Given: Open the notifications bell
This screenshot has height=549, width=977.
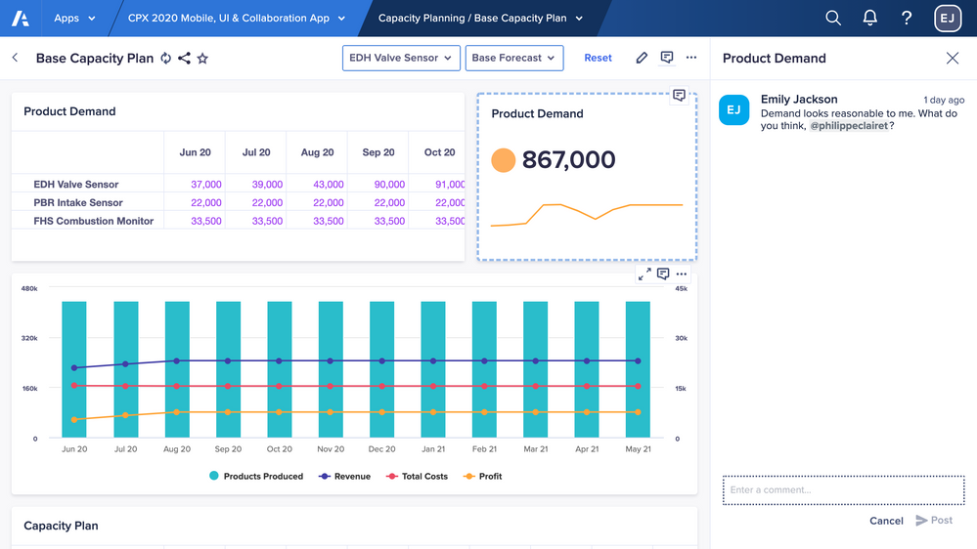Looking at the screenshot, I should tap(869, 18).
